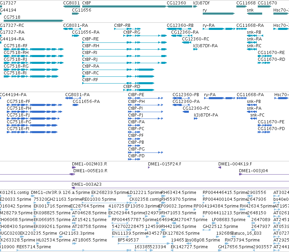The height and width of the screenshot is (252, 289).
Task: Click BAC clone DME1-004K19.F
Action: coord(235,164)
